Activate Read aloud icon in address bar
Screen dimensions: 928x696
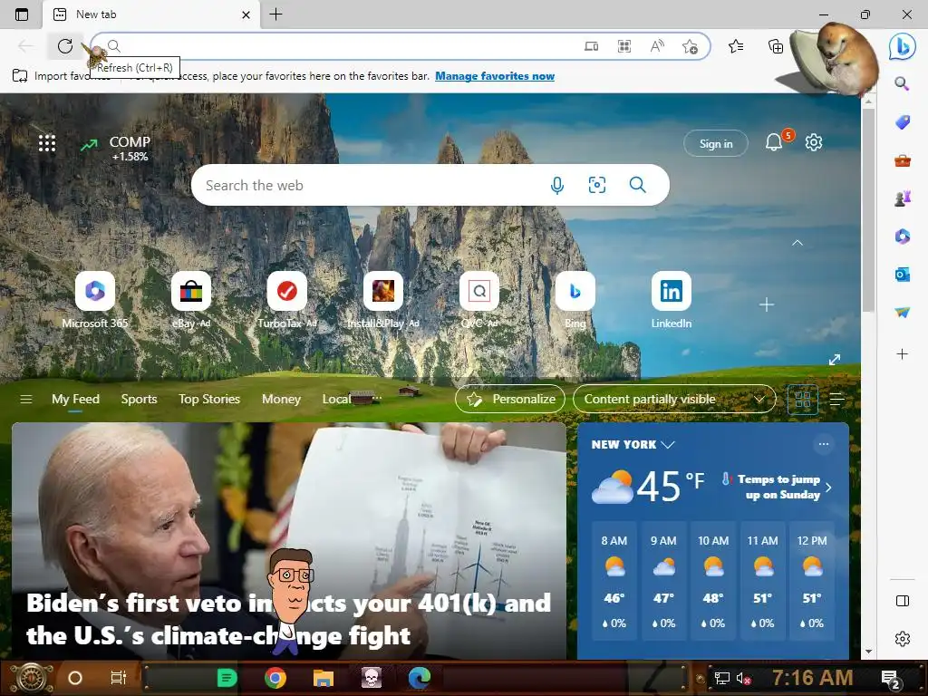pyautogui.click(x=657, y=46)
